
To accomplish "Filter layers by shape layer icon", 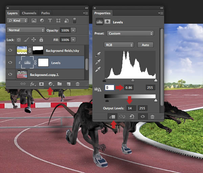I will pos(58,20).
